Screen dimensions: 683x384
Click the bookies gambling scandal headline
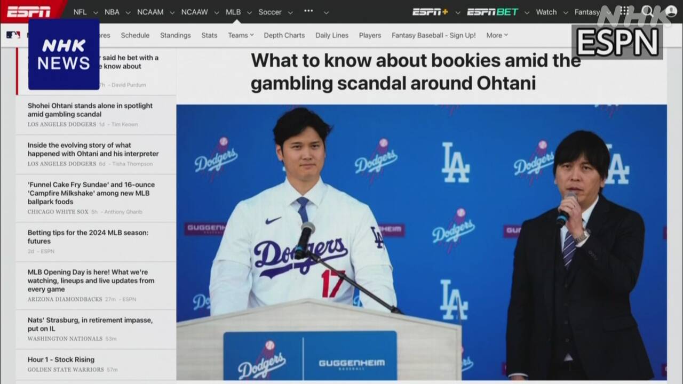click(x=416, y=71)
